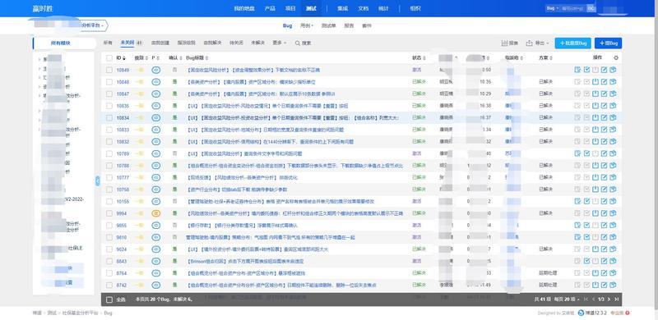Image resolution: width=658 pixels, height=320 pixels.
Task: Click the resolve checkmark icon for bug 10789
Action: pyautogui.click(x=586, y=153)
